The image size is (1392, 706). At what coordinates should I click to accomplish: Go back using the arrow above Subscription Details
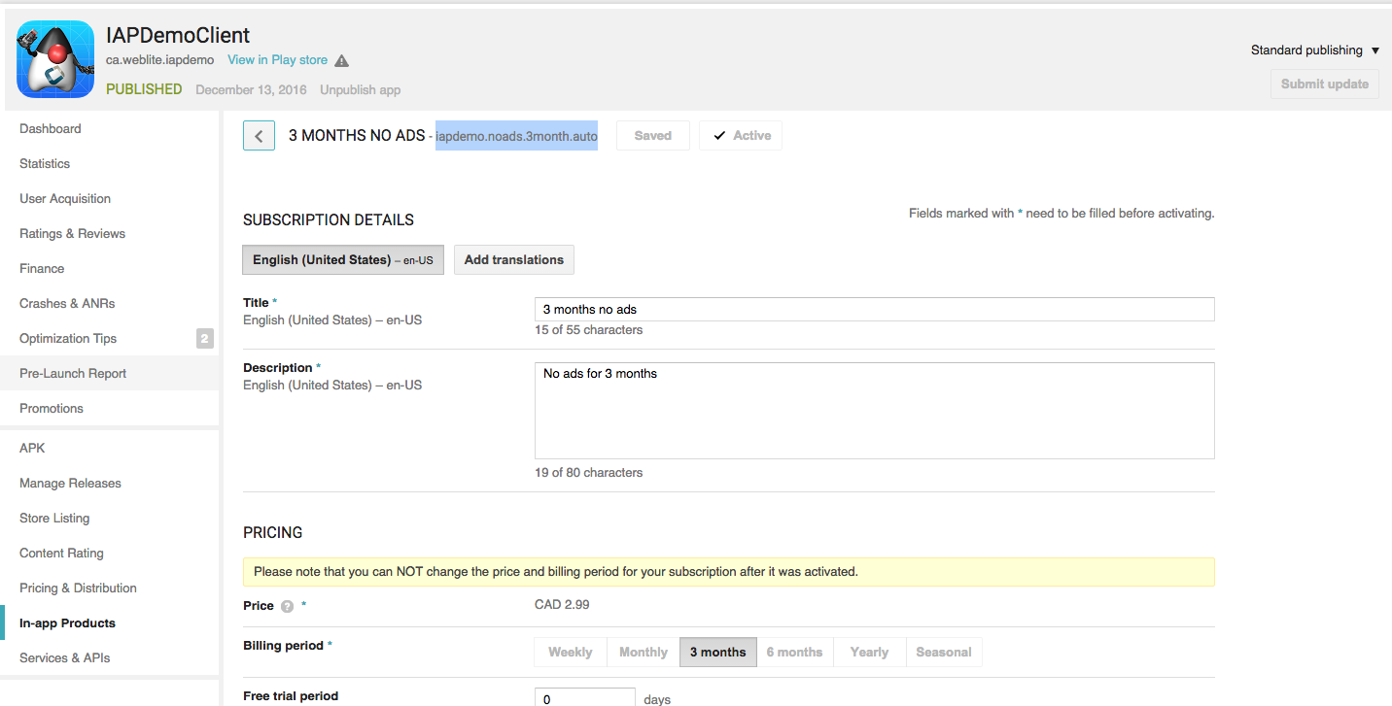259,135
